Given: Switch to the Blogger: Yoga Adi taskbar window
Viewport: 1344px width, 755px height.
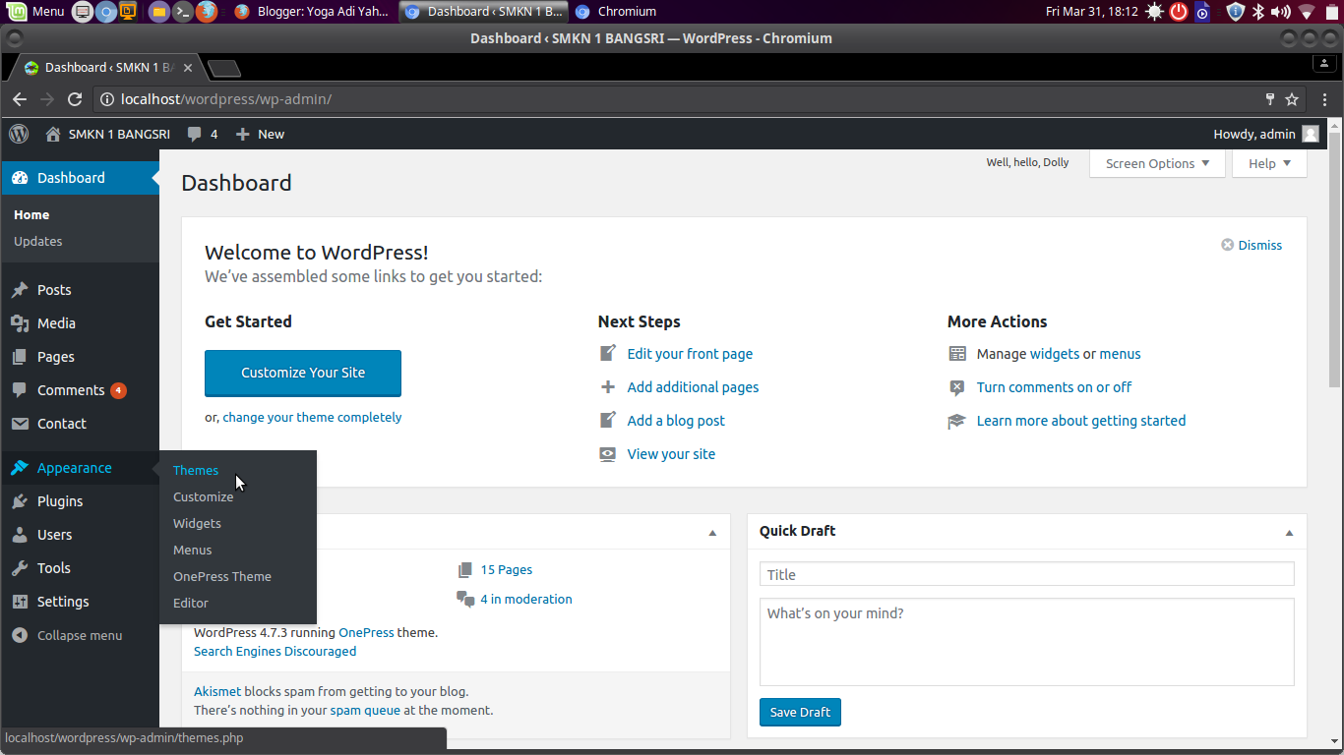Looking at the screenshot, I should [313, 12].
